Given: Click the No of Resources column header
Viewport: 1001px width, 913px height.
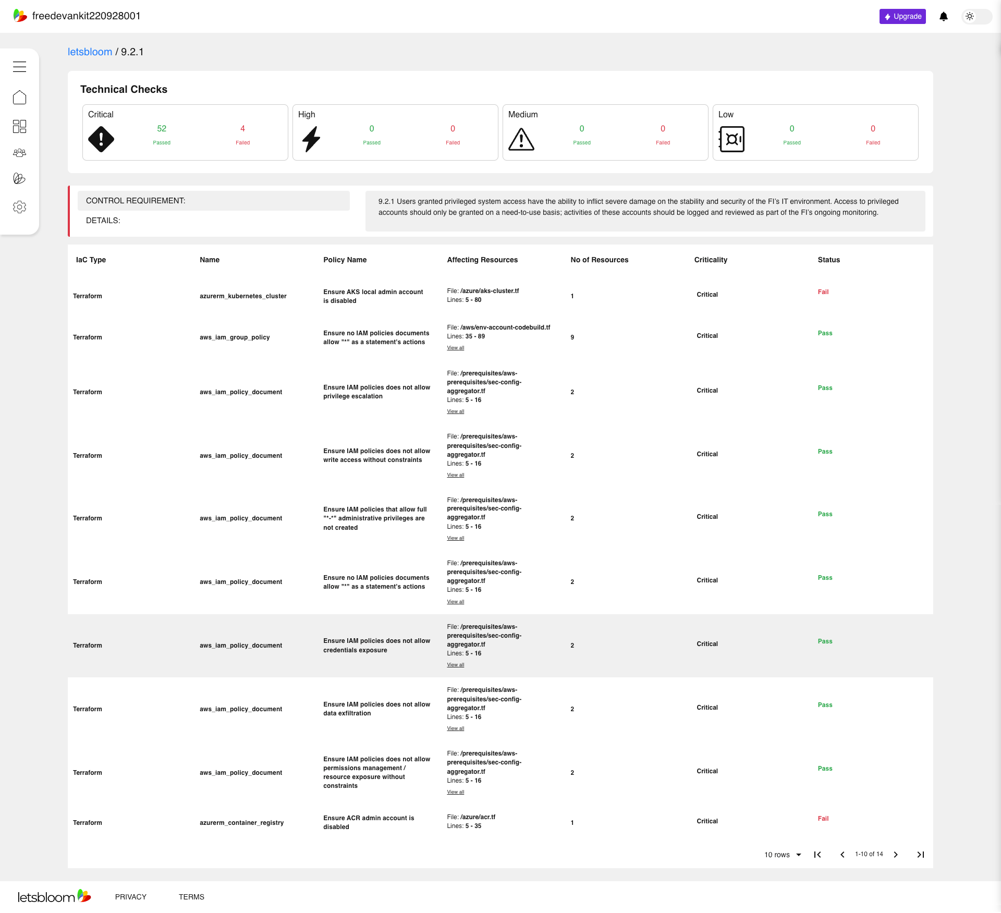Looking at the screenshot, I should click(599, 260).
